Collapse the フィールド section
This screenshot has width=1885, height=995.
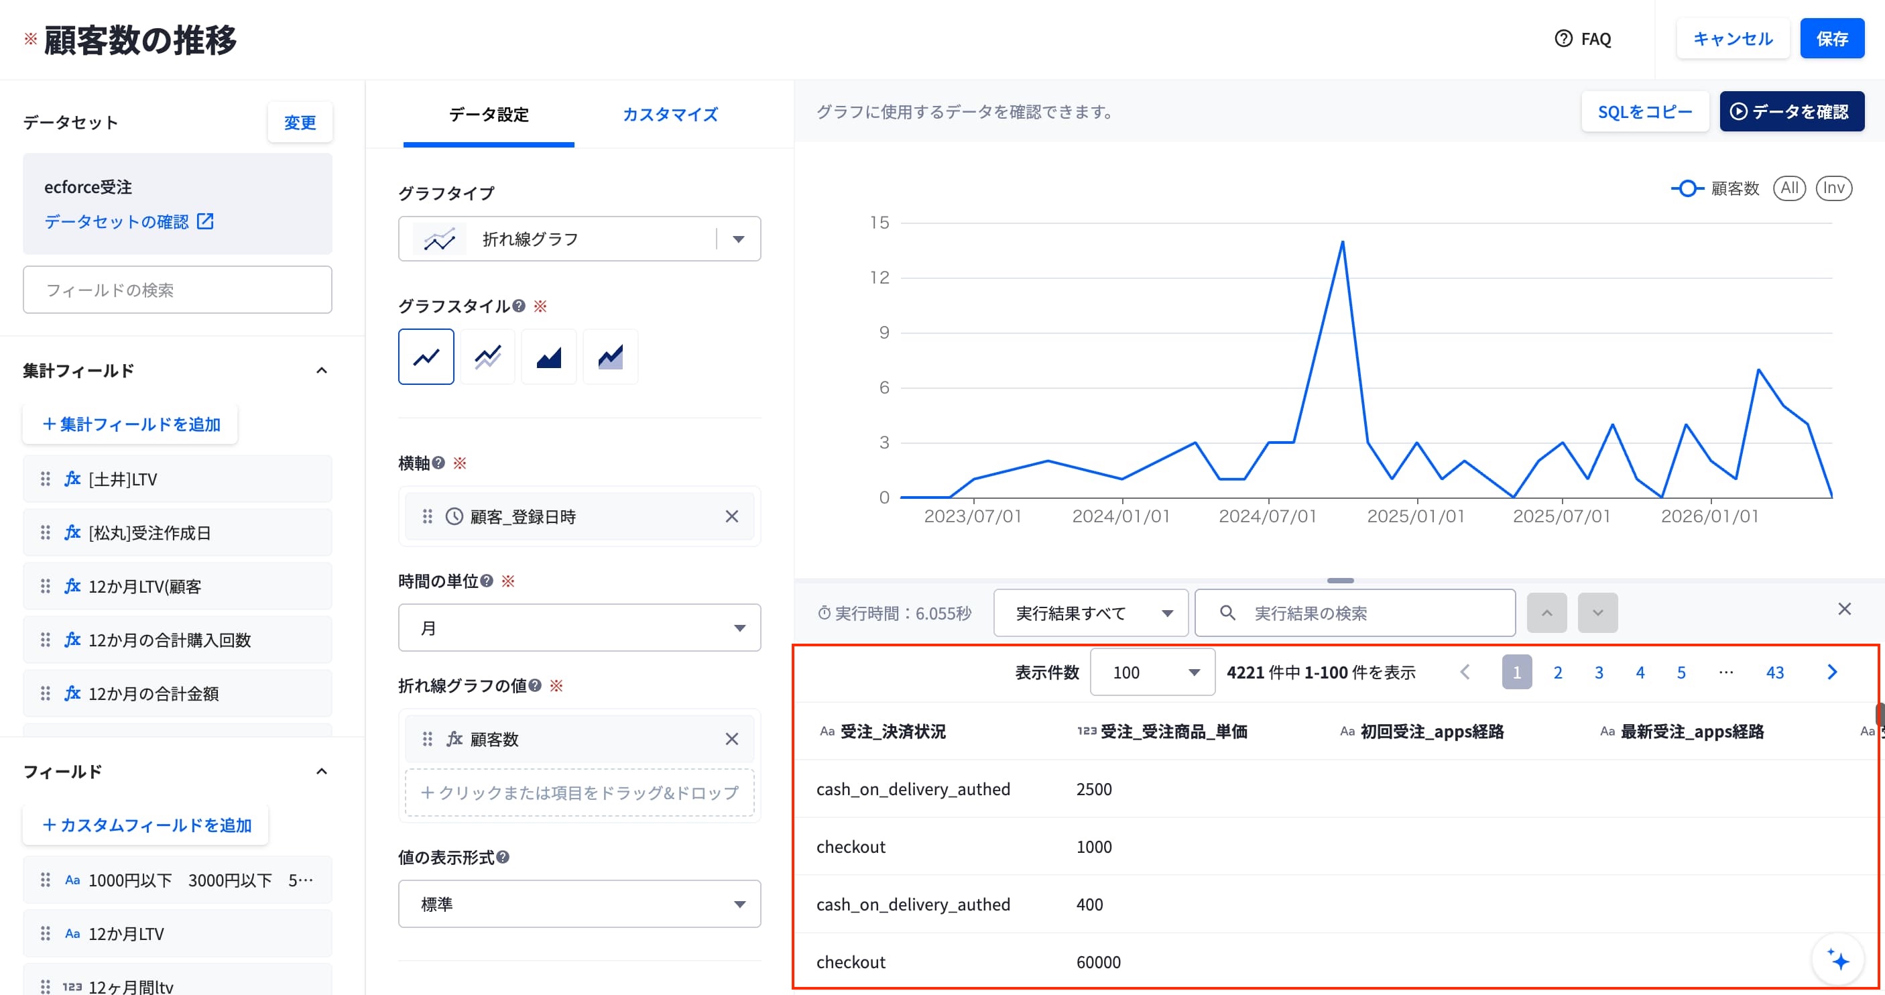(321, 771)
